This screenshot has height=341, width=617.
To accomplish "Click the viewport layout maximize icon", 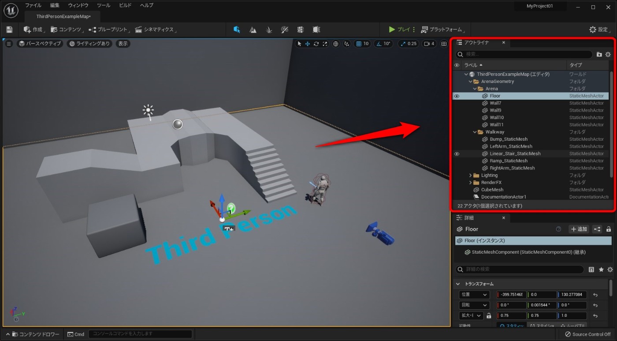I will (x=444, y=44).
